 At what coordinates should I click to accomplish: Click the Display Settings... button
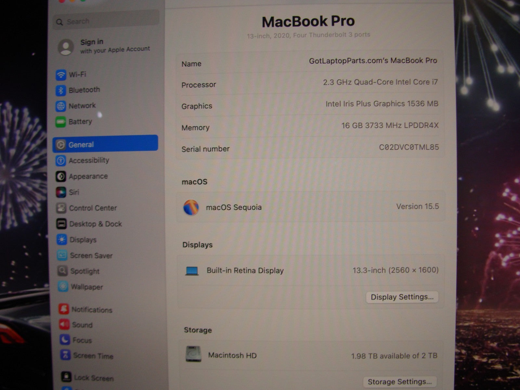(x=402, y=297)
